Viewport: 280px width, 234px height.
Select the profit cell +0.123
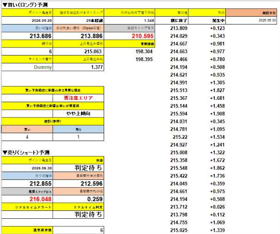point(218,28)
